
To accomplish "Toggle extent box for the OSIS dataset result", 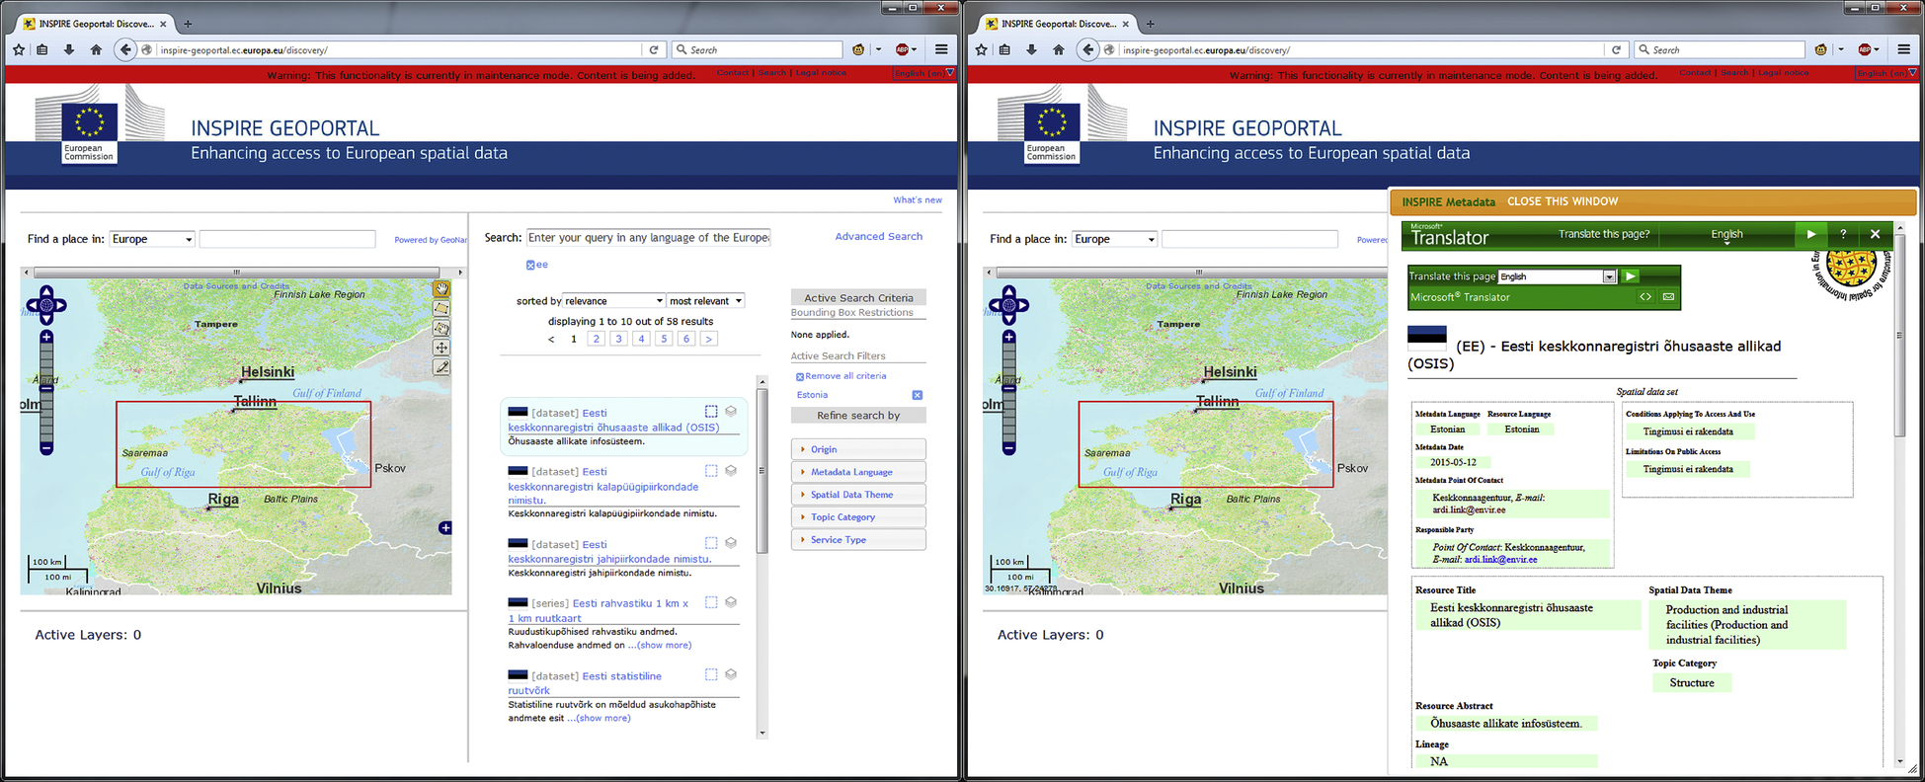I will pyautogui.click(x=711, y=412).
